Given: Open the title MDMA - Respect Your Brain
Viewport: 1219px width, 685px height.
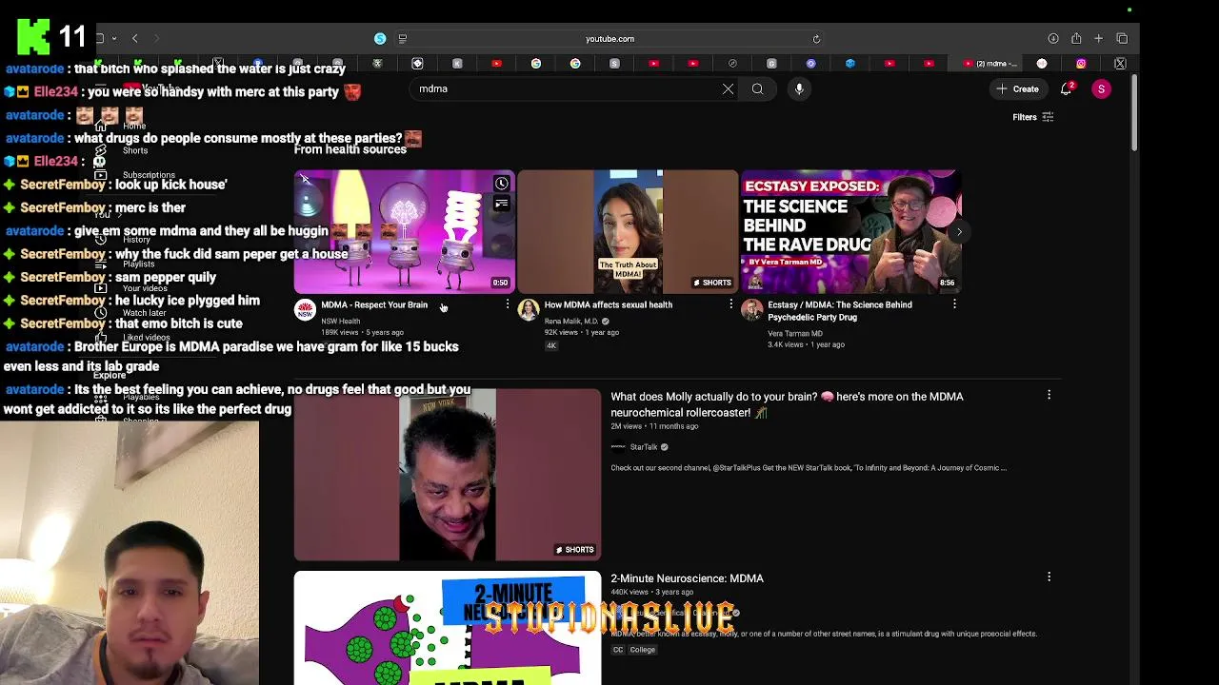Looking at the screenshot, I should click(374, 304).
